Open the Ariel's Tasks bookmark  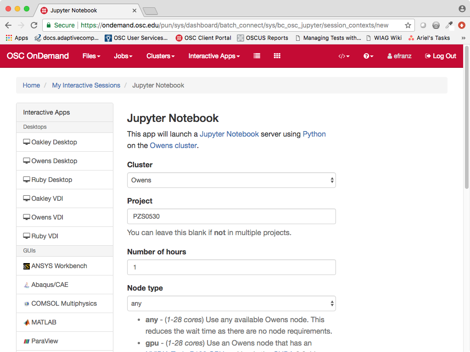point(429,38)
